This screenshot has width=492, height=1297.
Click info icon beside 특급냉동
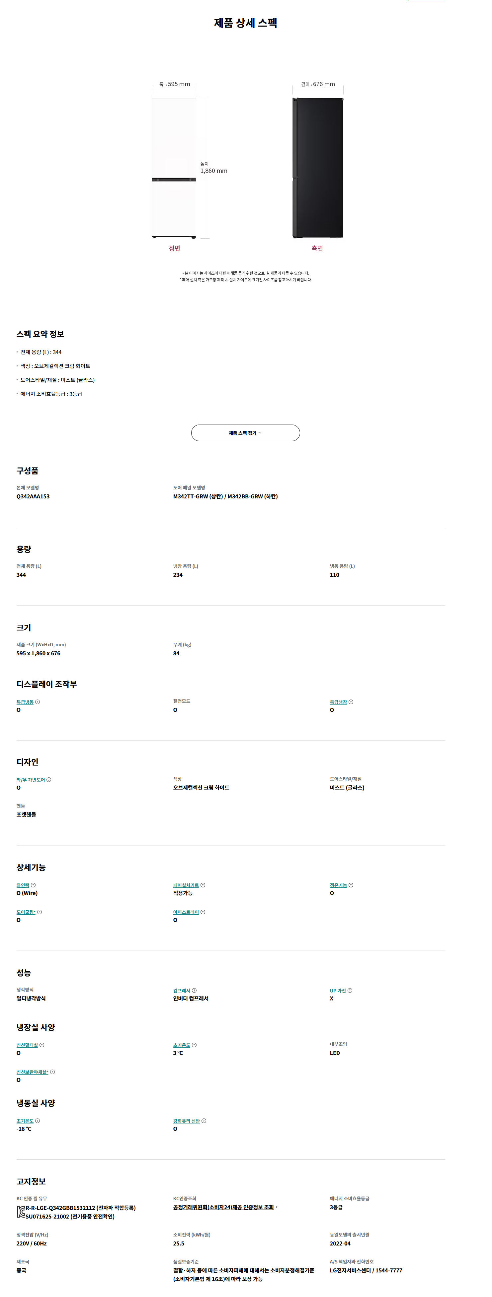tap(38, 702)
